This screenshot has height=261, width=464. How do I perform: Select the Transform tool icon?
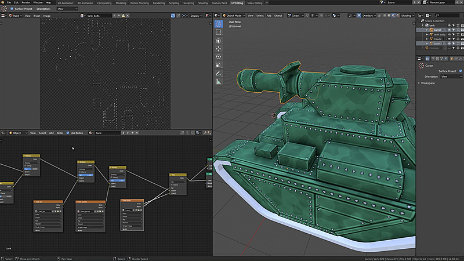[219, 41]
